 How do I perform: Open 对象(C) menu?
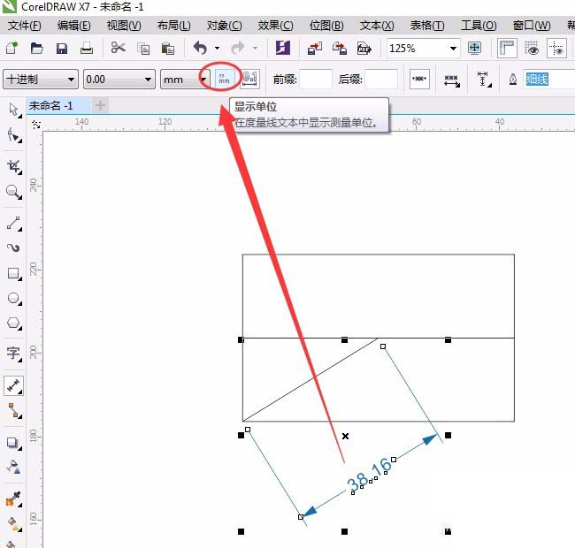(x=224, y=26)
